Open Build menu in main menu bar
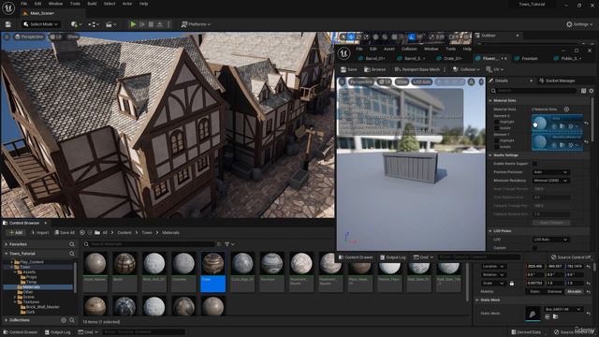Viewport: 599px width, 337px height. click(92, 4)
